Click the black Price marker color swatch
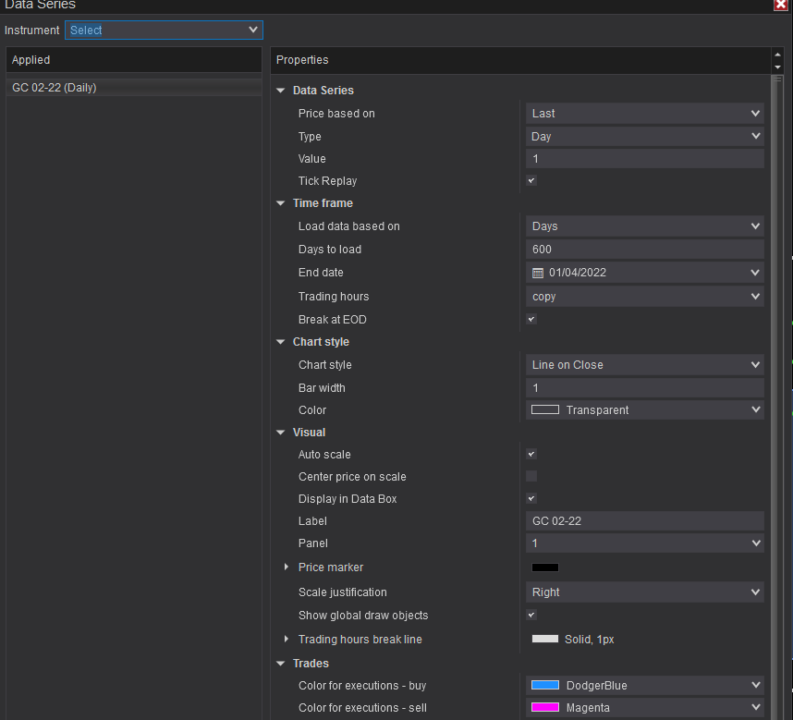 (544, 567)
